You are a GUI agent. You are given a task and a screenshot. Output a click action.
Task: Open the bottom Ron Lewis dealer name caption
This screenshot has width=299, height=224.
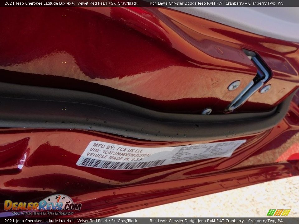216,221
